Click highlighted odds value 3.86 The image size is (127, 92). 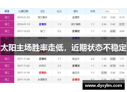113,59
